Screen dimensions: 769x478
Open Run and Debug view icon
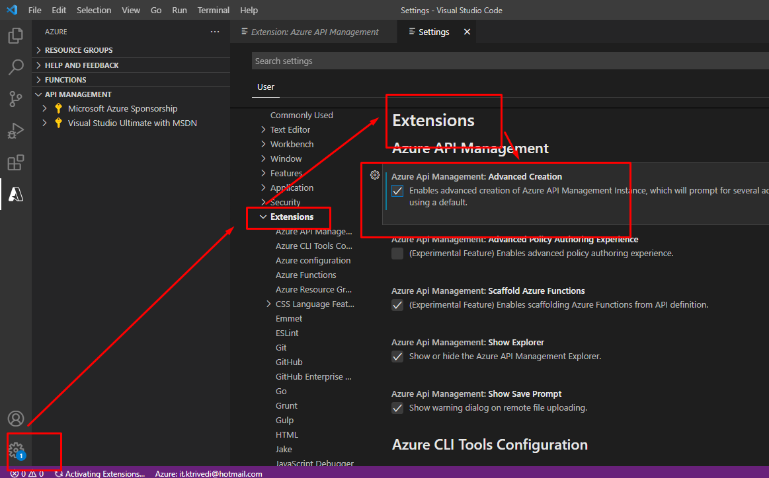pyautogui.click(x=16, y=131)
